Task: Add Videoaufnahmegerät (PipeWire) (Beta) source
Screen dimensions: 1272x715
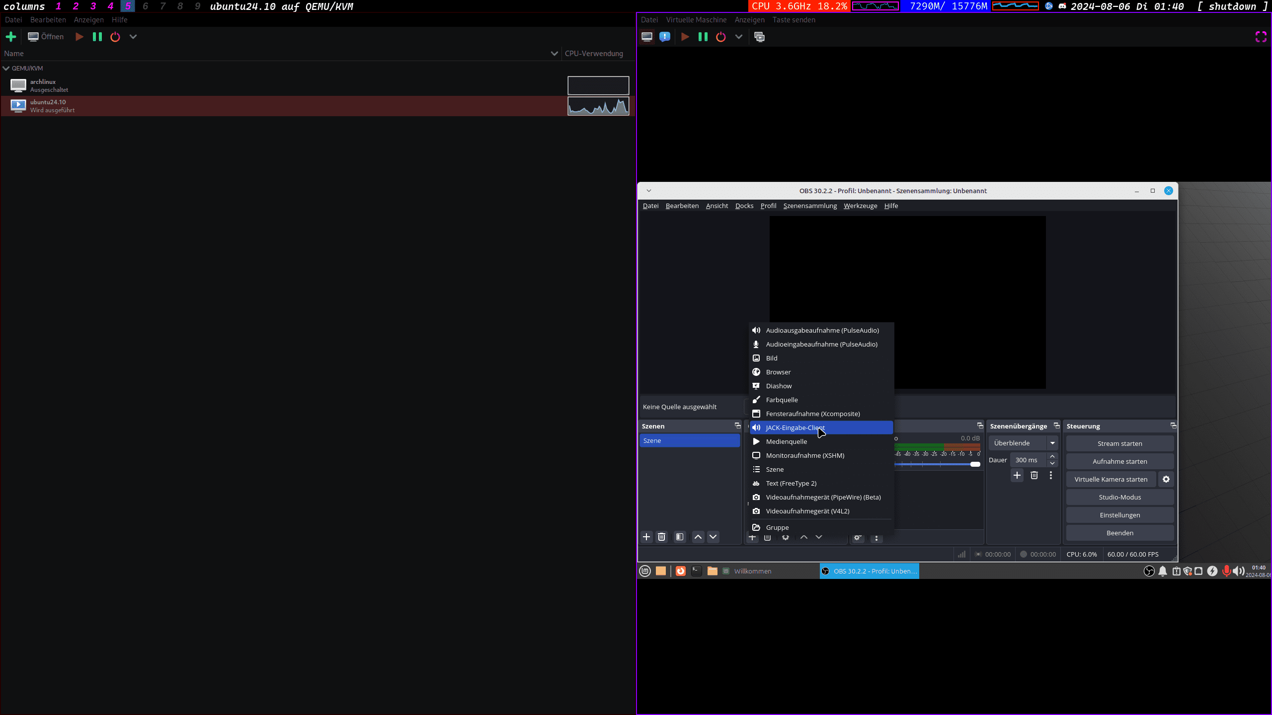Action: click(x=821, y=497)
